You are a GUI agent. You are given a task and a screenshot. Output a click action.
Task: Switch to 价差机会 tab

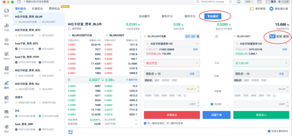tap(37, 8)
